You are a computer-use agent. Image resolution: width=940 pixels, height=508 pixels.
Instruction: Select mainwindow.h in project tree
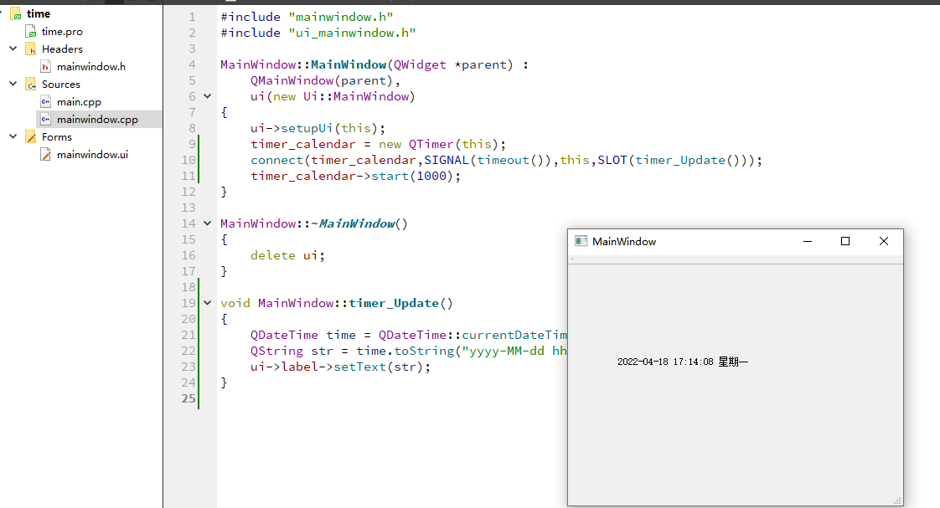[x=91, y=66]
